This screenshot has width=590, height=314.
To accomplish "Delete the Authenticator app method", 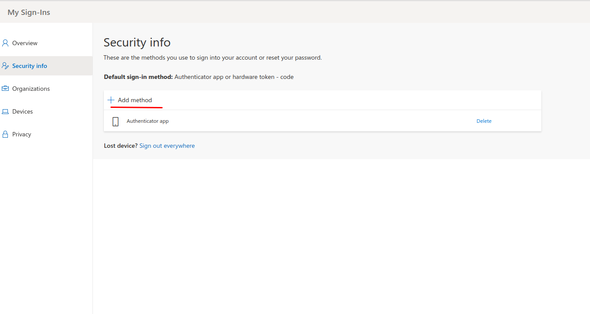I will tap(483, 121).
